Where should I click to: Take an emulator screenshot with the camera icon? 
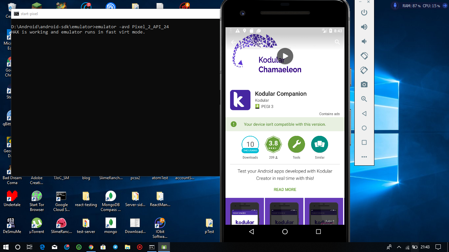(x=364, y=85)
